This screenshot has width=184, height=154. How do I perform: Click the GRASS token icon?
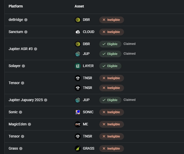point(78,149)
